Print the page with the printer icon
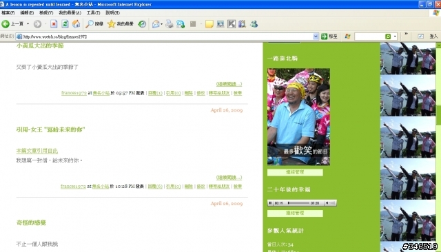 pyautogui.click(x=170, y=24)
